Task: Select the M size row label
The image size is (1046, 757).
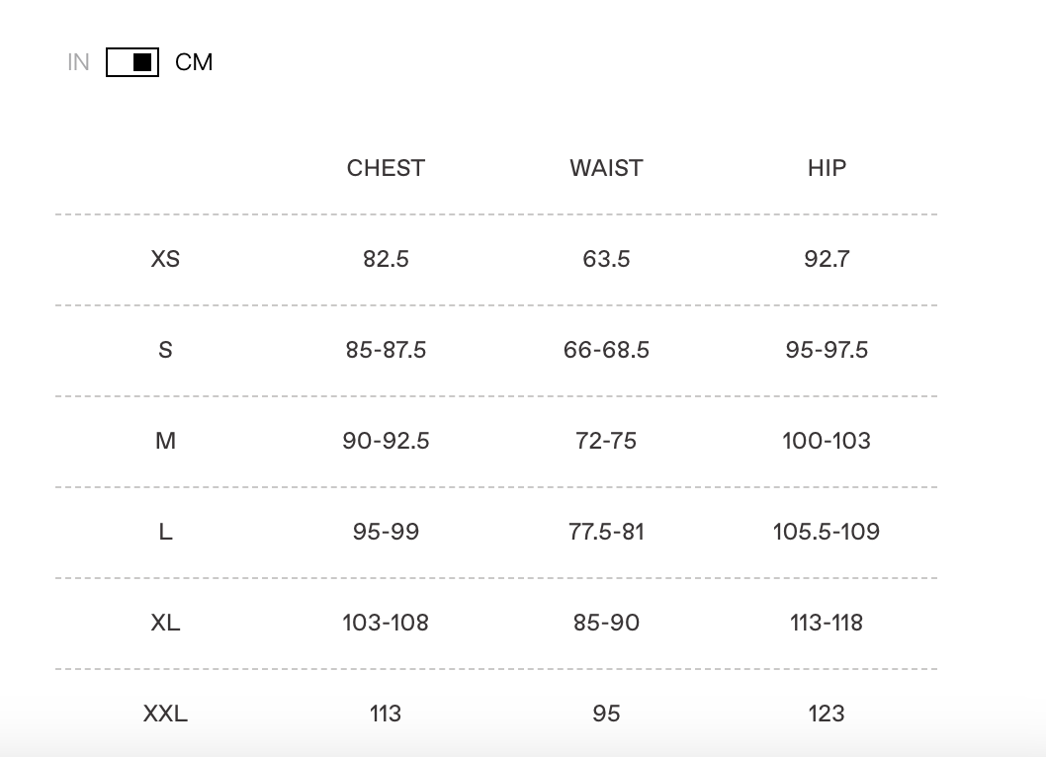Action: 165,441
